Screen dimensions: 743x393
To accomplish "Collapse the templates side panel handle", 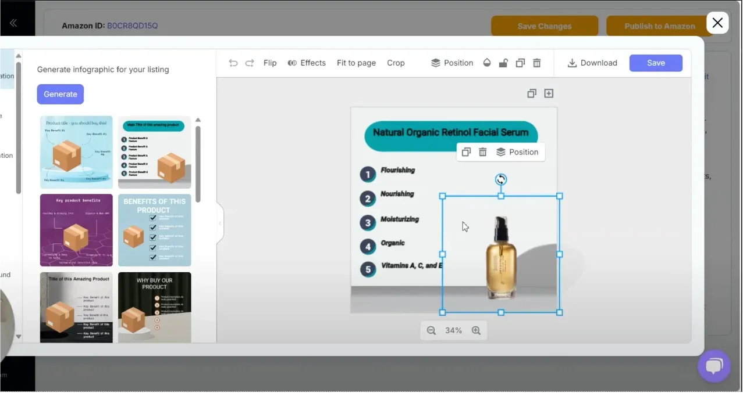I will 220,223.
